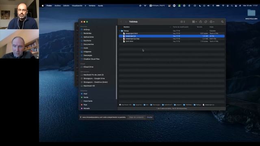Select the Unit1.html file
260x146 pixels.
(171, 41)
